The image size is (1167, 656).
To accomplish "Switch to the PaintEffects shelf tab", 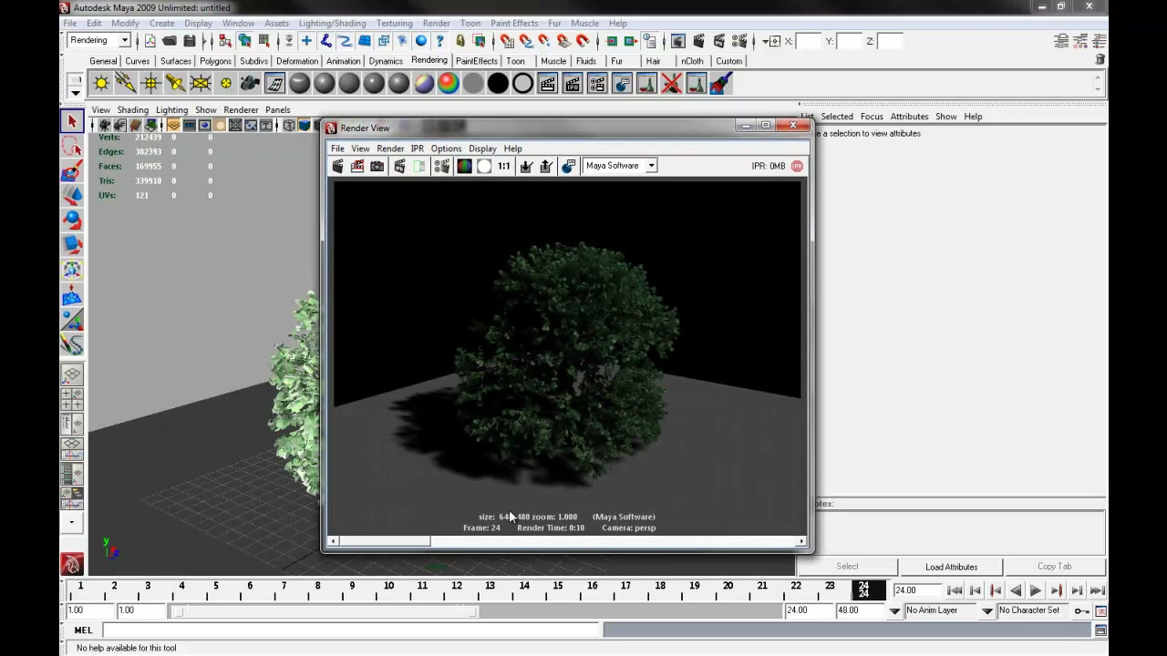I will (477, 61).
